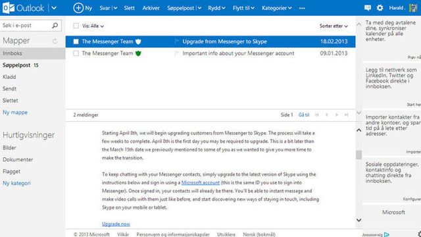Open the Flagget quick view

11,171
